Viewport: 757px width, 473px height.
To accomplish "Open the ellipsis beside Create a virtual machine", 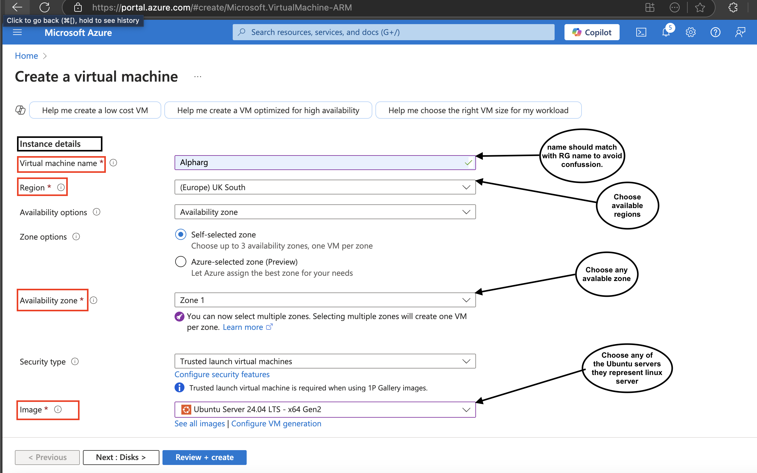I will pyautogui.click(x=197, y=77).
